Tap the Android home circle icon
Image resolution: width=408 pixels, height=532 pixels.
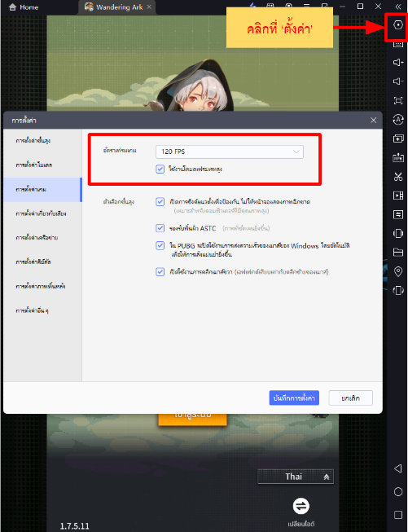[x=398, y=491]
